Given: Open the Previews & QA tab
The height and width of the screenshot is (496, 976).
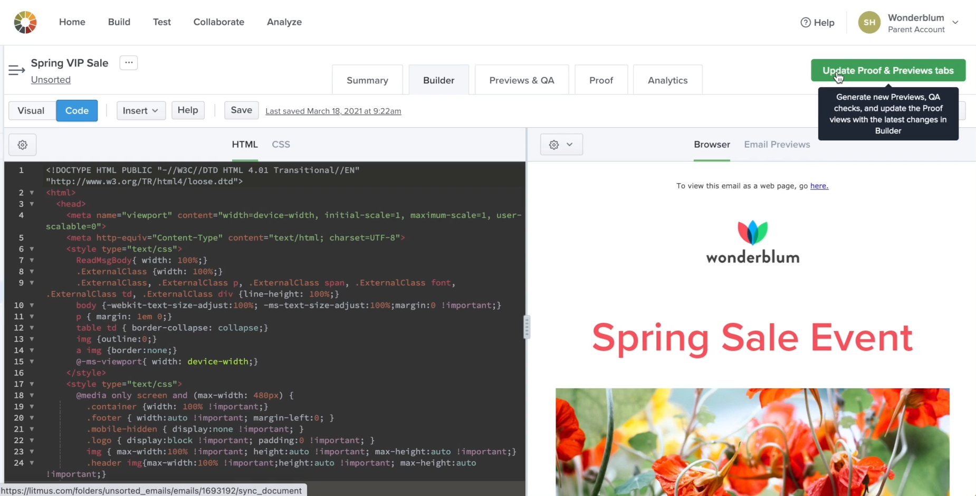Looking at the screenshot, I should 521,80.
